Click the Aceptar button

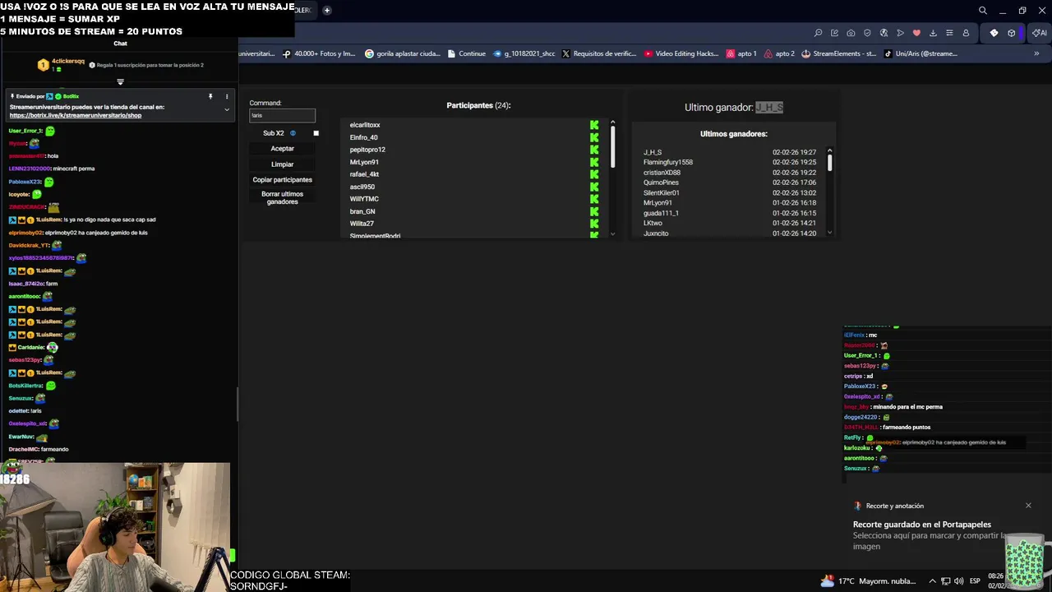(x=282, y=149)
